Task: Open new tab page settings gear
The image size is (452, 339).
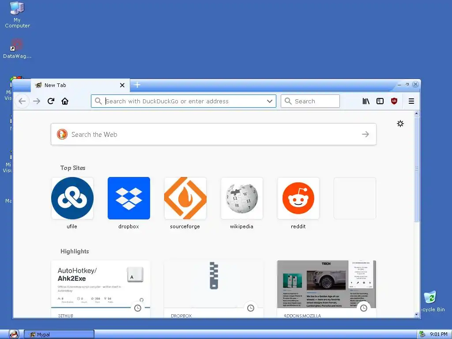Action: point(400,124)
